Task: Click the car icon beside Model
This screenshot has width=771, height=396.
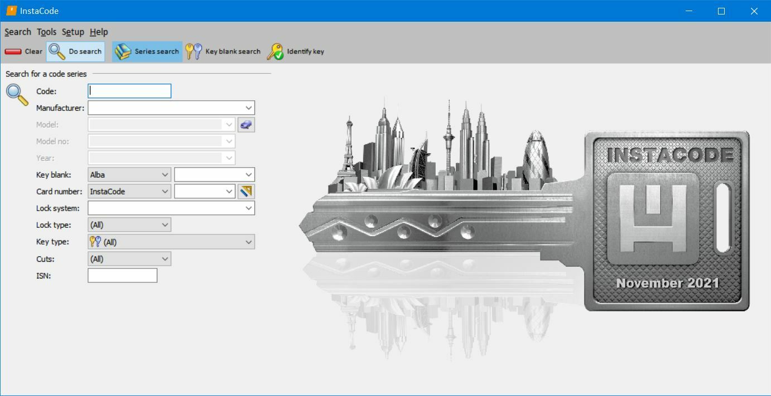Action: pyautogui.click(x=246, y=125)
